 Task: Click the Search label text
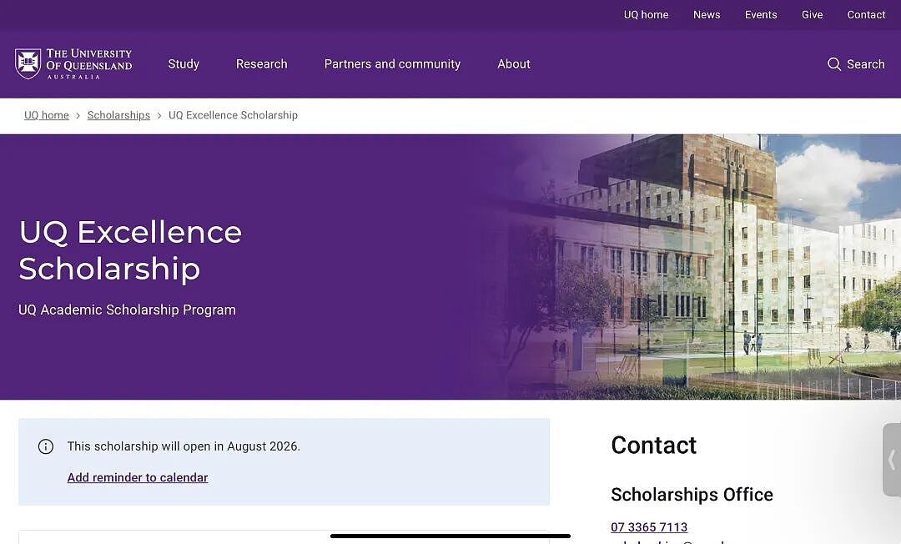click(x=865, y=64)
